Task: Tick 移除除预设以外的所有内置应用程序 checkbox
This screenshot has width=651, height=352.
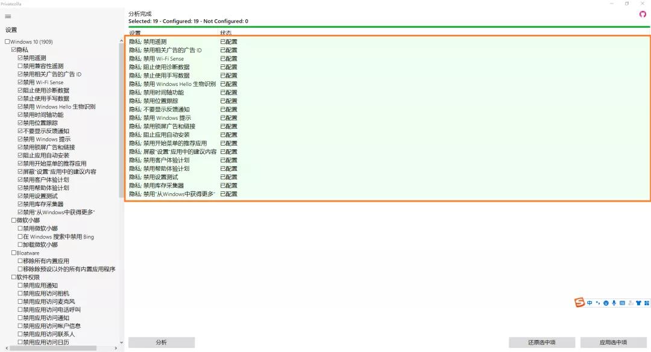Action: (20, 269)
